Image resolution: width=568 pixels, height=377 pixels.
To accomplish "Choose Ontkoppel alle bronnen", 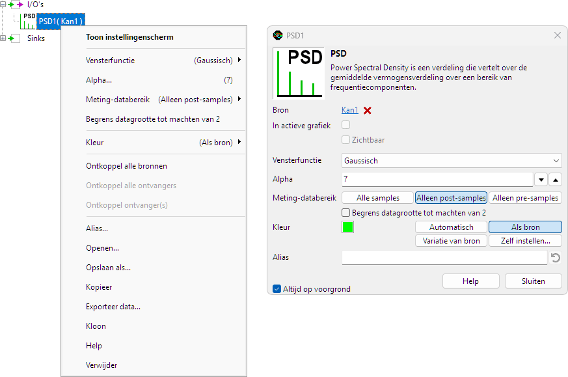I will 154,166.
